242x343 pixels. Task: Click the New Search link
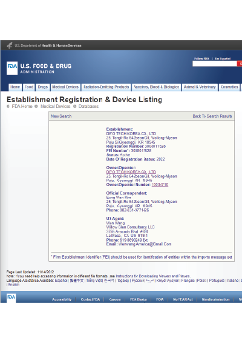[61, 116]
